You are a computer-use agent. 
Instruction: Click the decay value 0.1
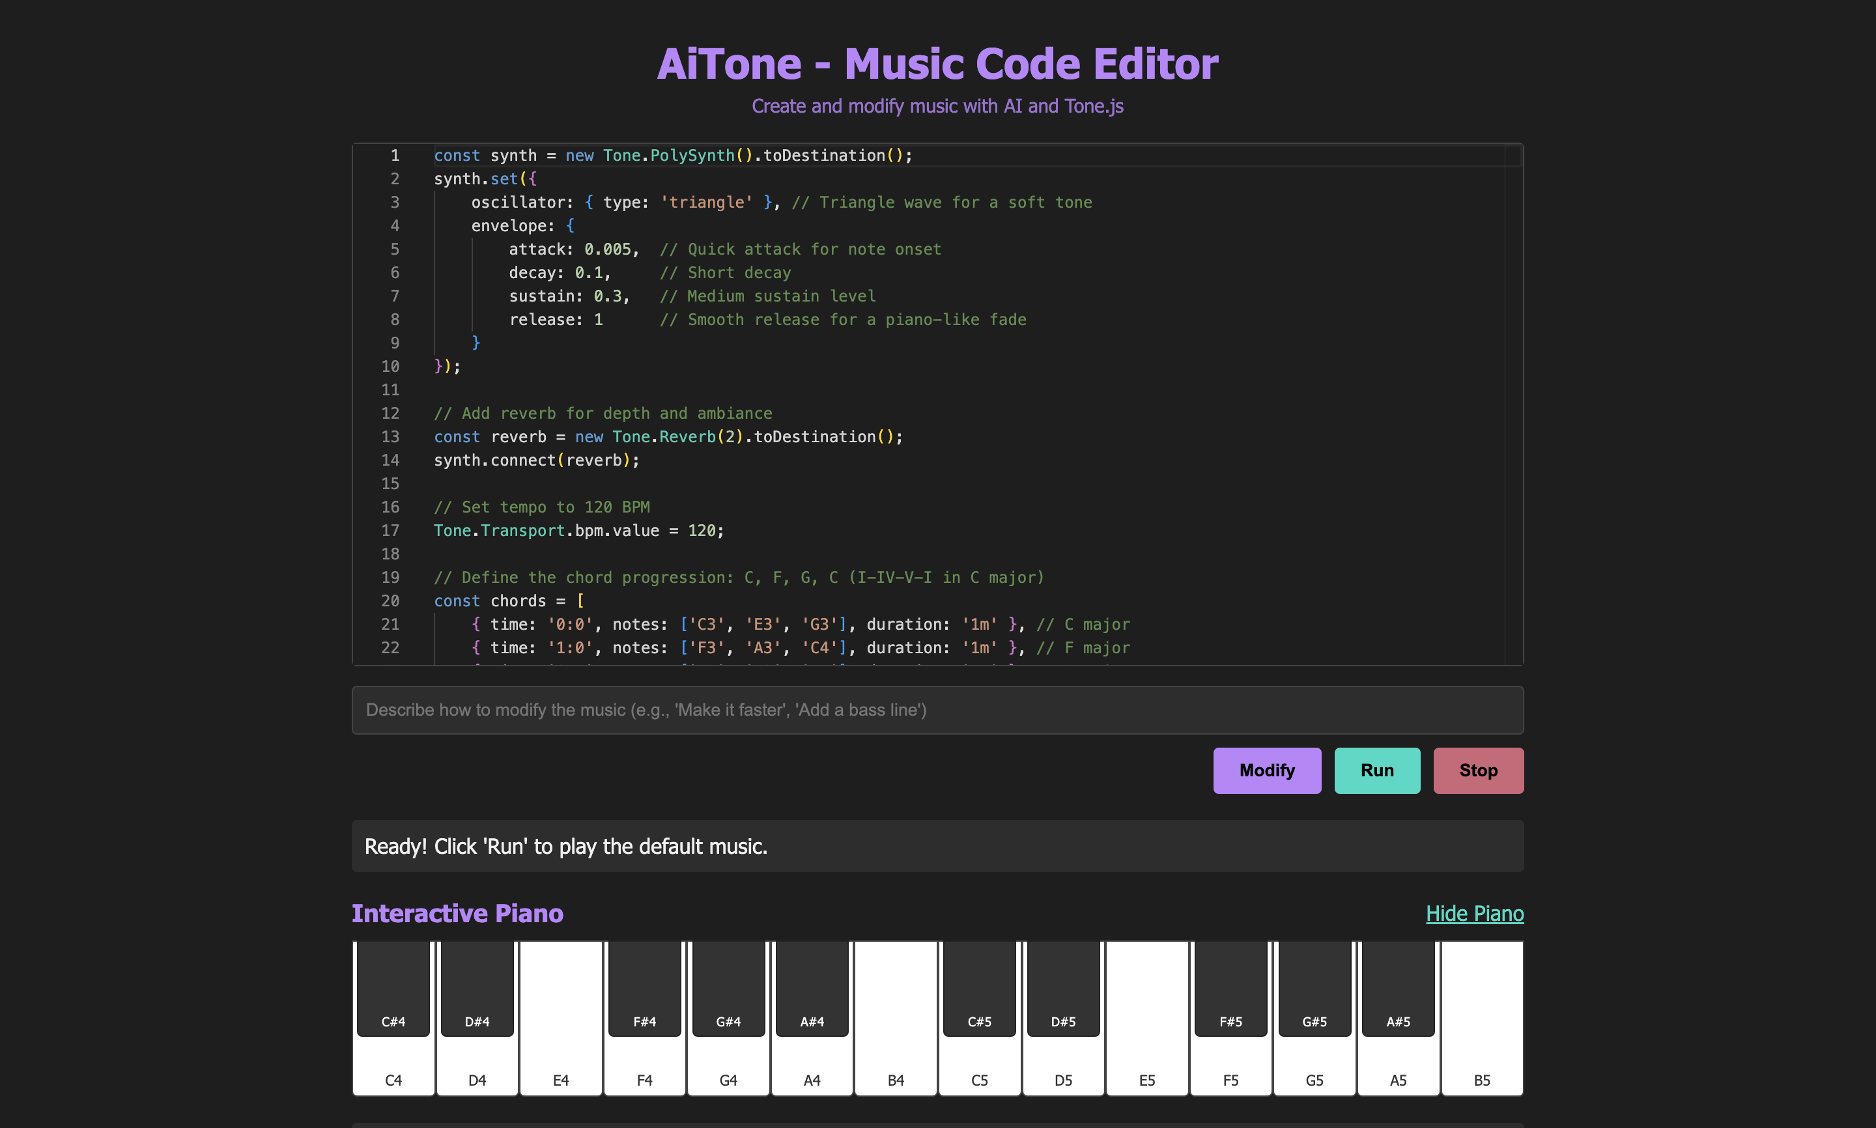588,273
